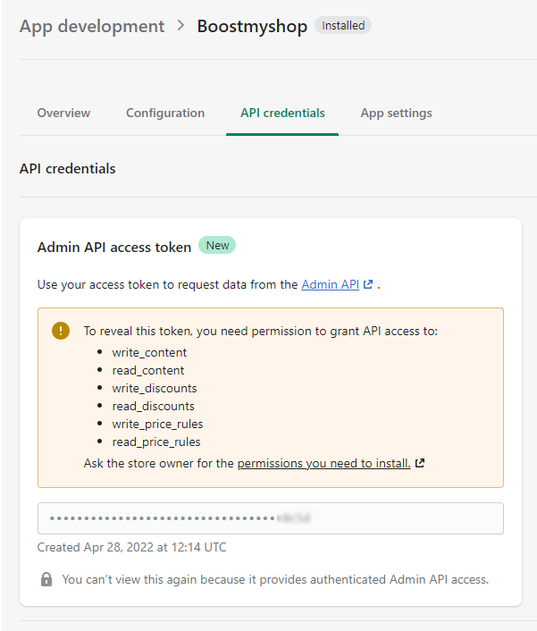Click the padlock icon near bottom note
Viewport: 537px width, 631px height.
[46, 579]
